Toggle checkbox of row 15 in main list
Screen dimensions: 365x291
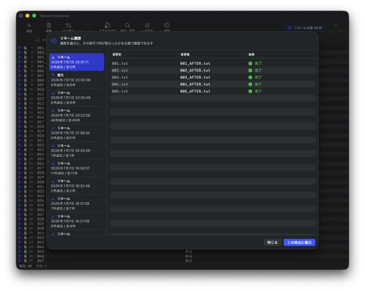click(19, 113)
